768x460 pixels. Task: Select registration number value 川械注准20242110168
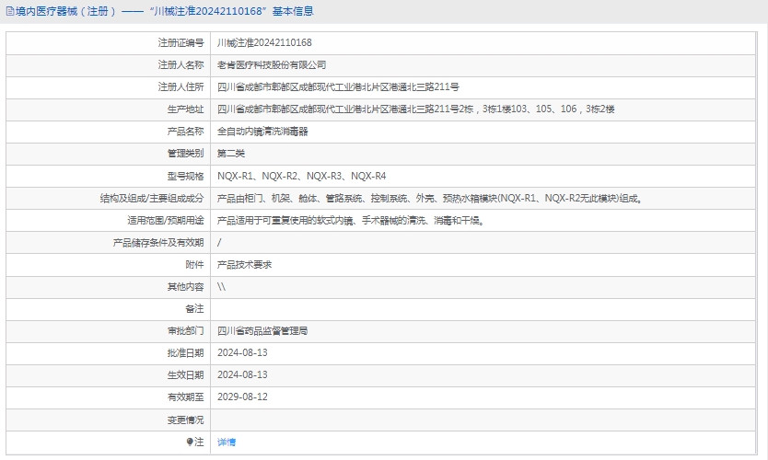click(264, 43)
